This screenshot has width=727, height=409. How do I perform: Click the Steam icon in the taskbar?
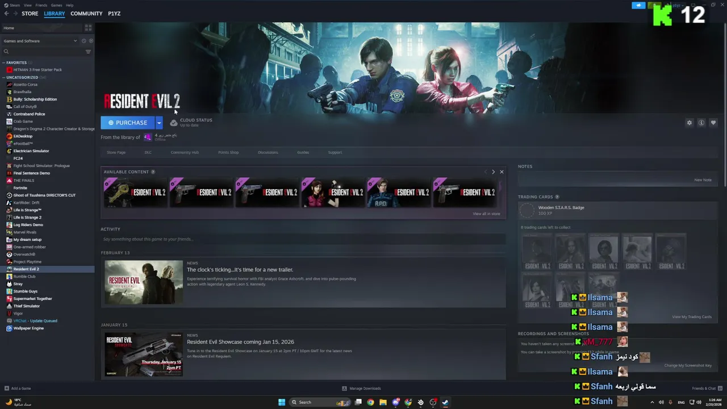pyautogui.click(x=445, y=402)
